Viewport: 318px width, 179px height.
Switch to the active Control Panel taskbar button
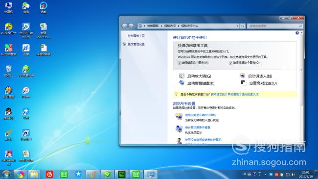point(151,175)
